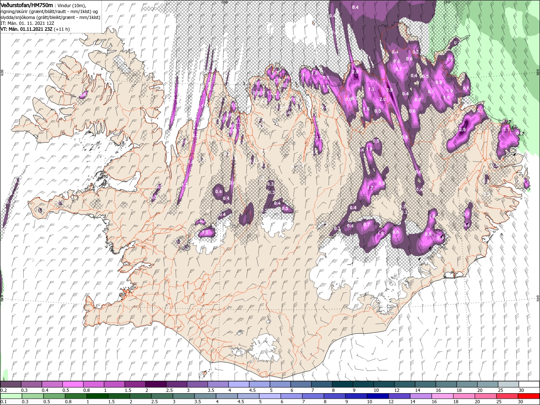Pick the bright red 30 swatch, lower legend

click(x=528, y=396)
